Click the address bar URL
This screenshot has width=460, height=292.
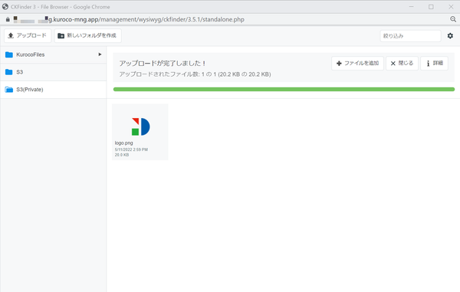pyautogui.click(x=146, y=19)
